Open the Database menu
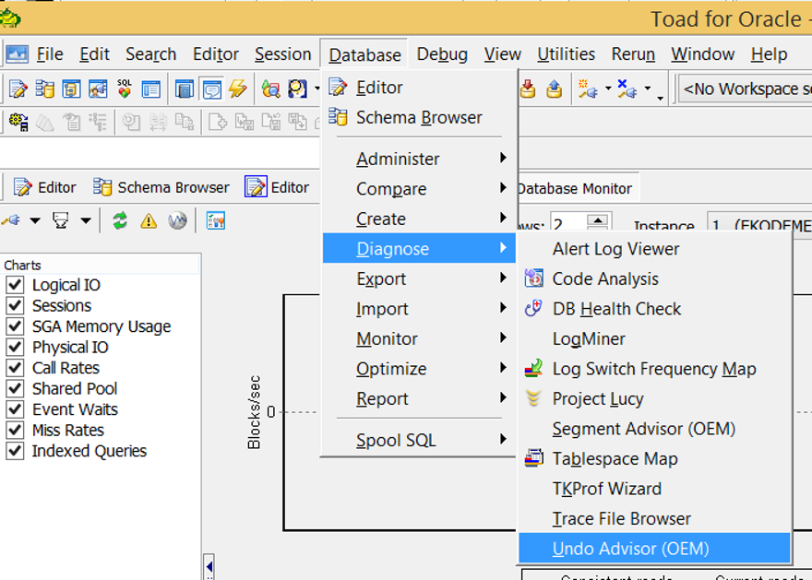 (x=364, y=54)
